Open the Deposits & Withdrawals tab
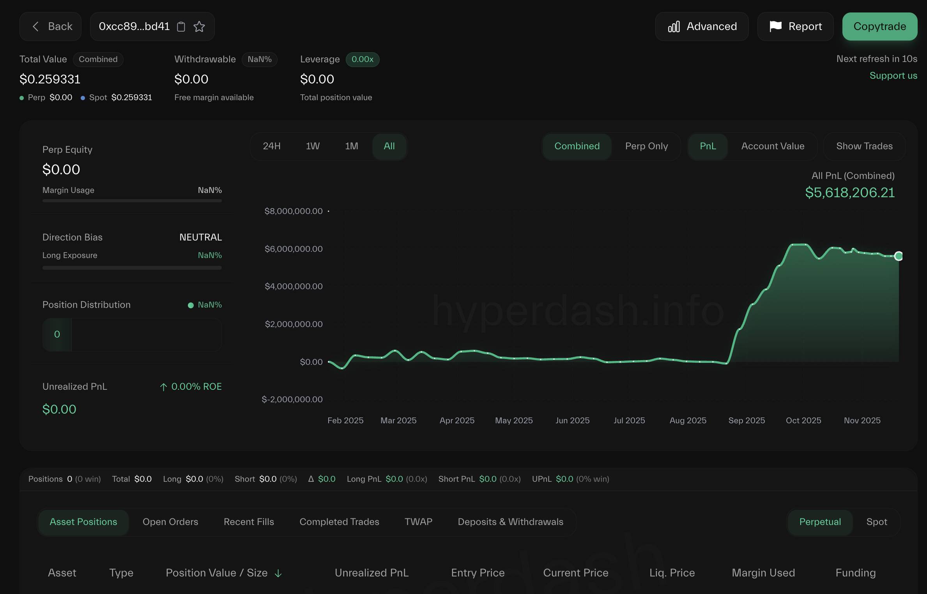Viewport: 927px width, 594px height. point(510,522)
